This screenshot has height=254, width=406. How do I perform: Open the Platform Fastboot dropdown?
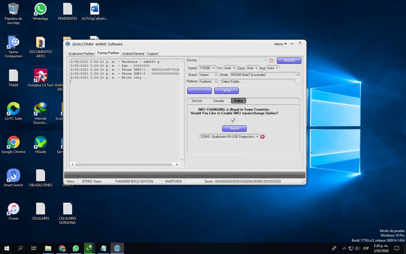coord(208,82)
